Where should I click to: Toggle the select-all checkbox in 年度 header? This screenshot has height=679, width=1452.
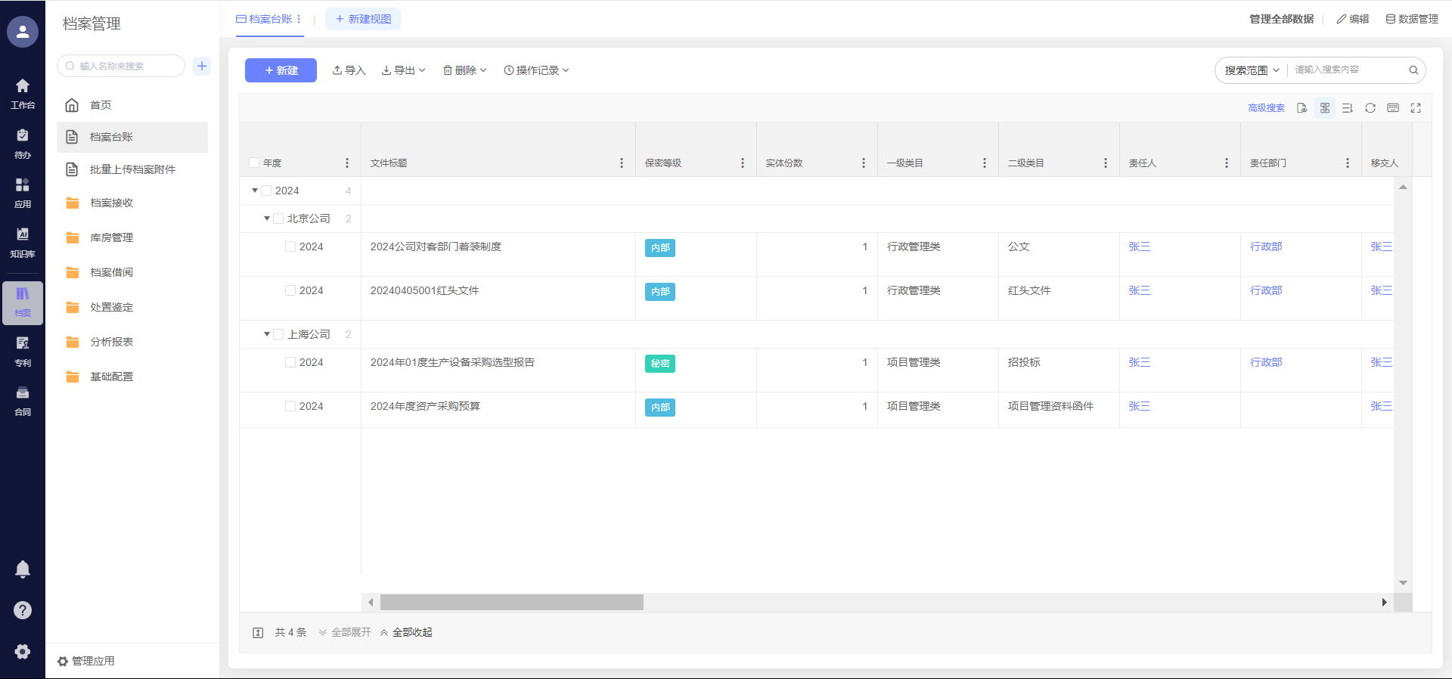pos(254,163)
